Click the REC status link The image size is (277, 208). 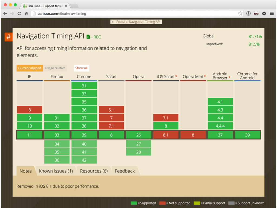point(97,37)
